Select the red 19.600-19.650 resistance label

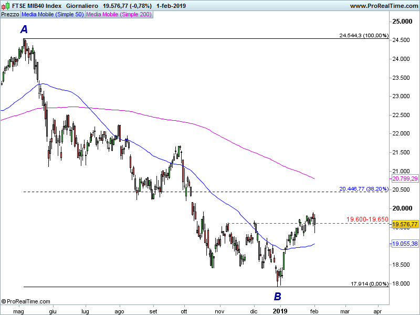367,219
